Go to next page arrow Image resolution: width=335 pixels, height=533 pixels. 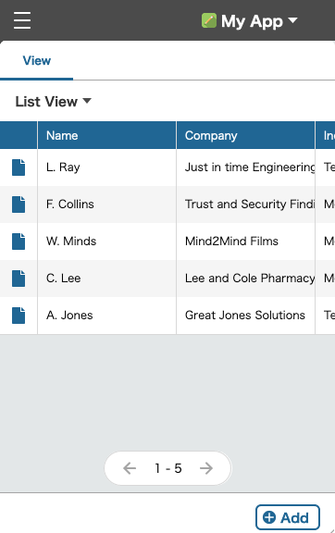pos(206,468)
